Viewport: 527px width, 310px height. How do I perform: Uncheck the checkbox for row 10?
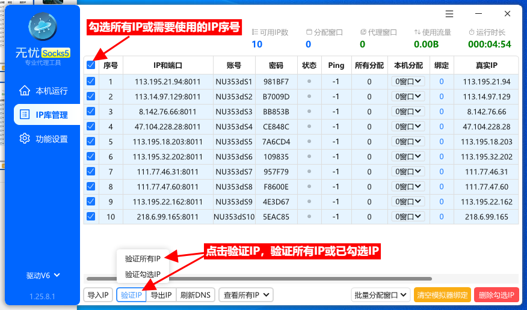(91, 216)
